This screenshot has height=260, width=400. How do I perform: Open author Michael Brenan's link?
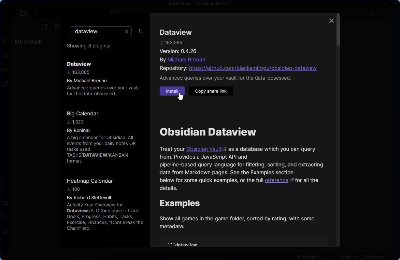click(x=186, y=59)
